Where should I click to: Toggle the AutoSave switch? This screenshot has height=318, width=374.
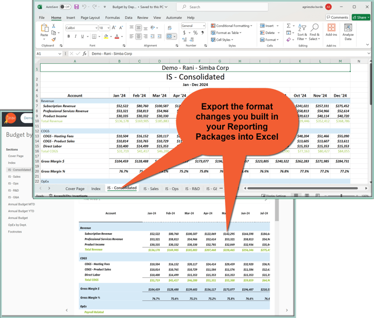coord(65,7)
